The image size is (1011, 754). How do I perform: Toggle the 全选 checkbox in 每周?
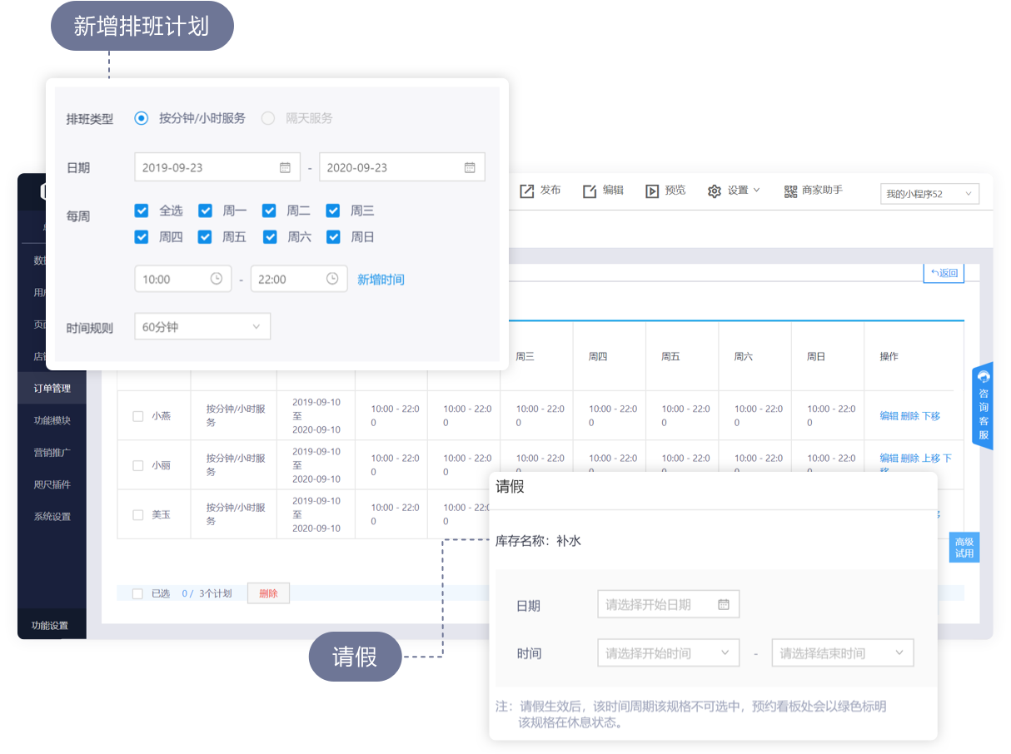pos(142,211)
